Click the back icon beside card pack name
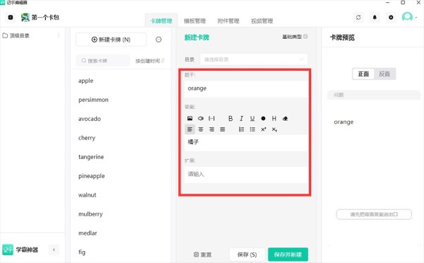This screenshot has width=424, height=263. [11, 17]
